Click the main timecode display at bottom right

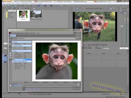[x=106, y=94]
